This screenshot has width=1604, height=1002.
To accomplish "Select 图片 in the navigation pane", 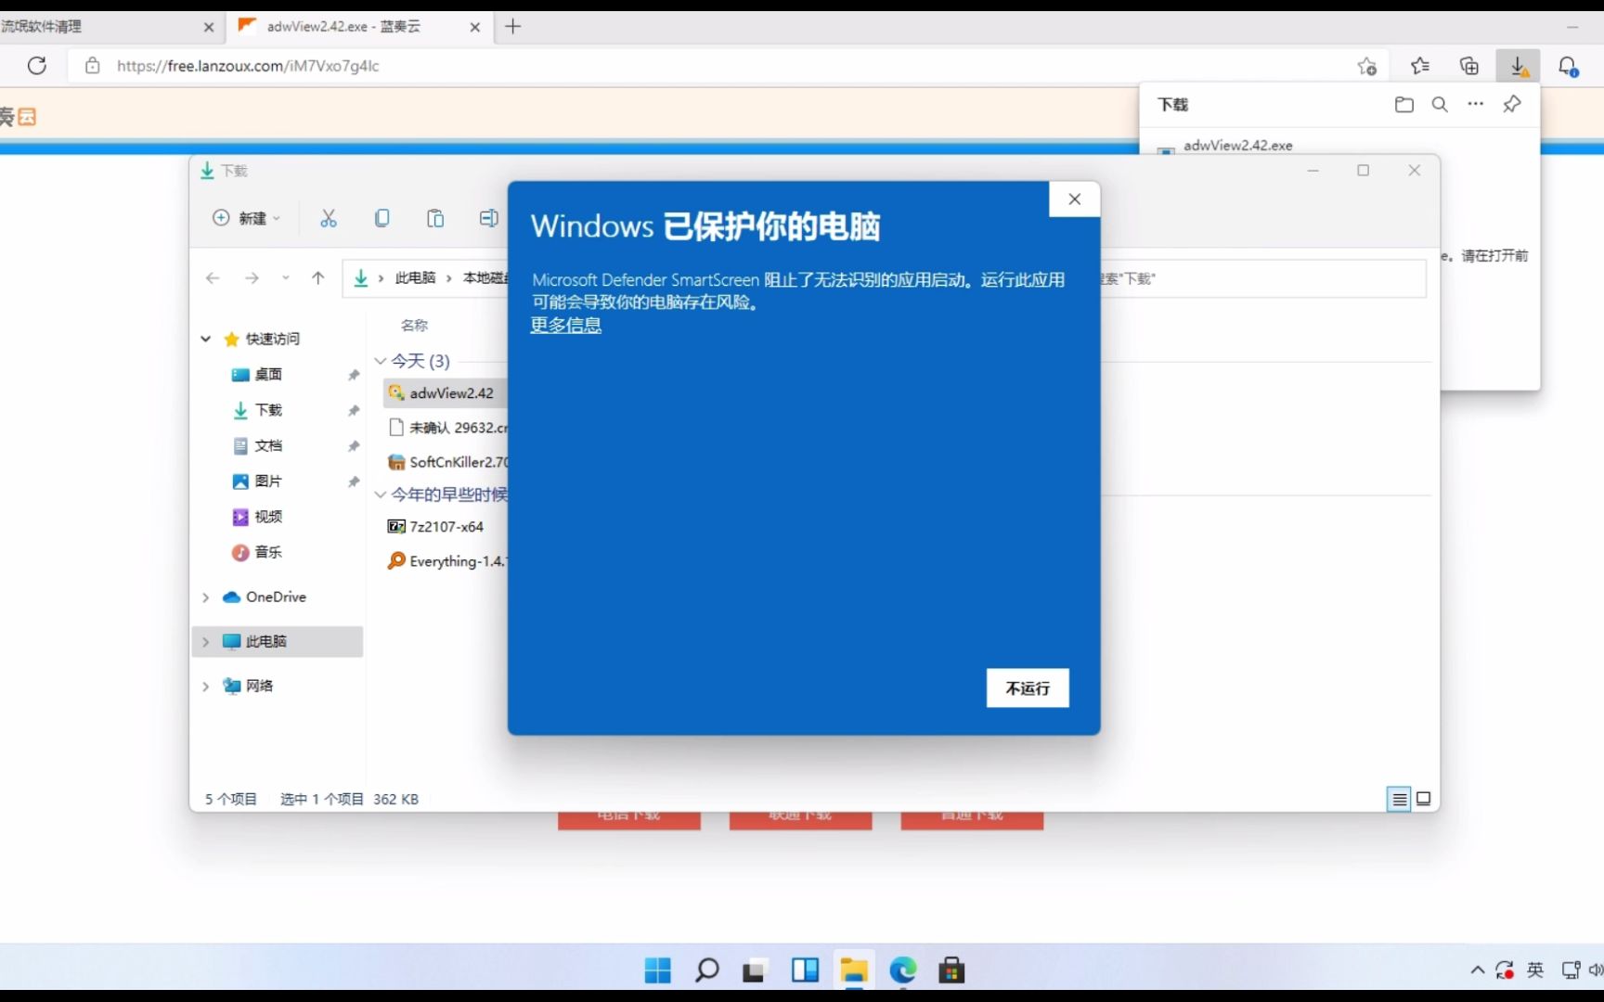I will pos(268,481).
